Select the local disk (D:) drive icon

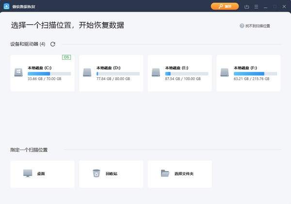(87, 72)
